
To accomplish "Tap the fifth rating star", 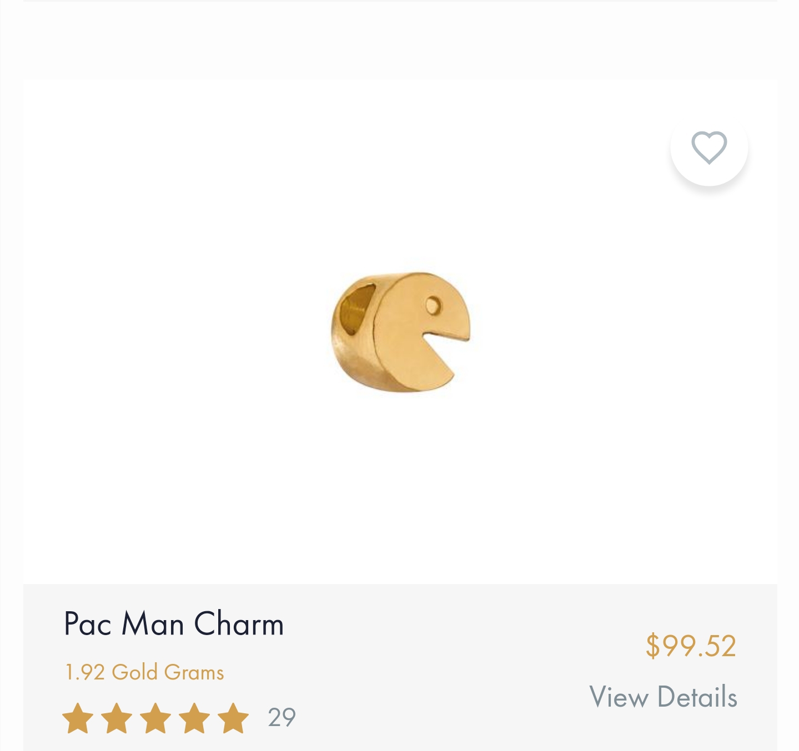I will [x=233, y=718].
